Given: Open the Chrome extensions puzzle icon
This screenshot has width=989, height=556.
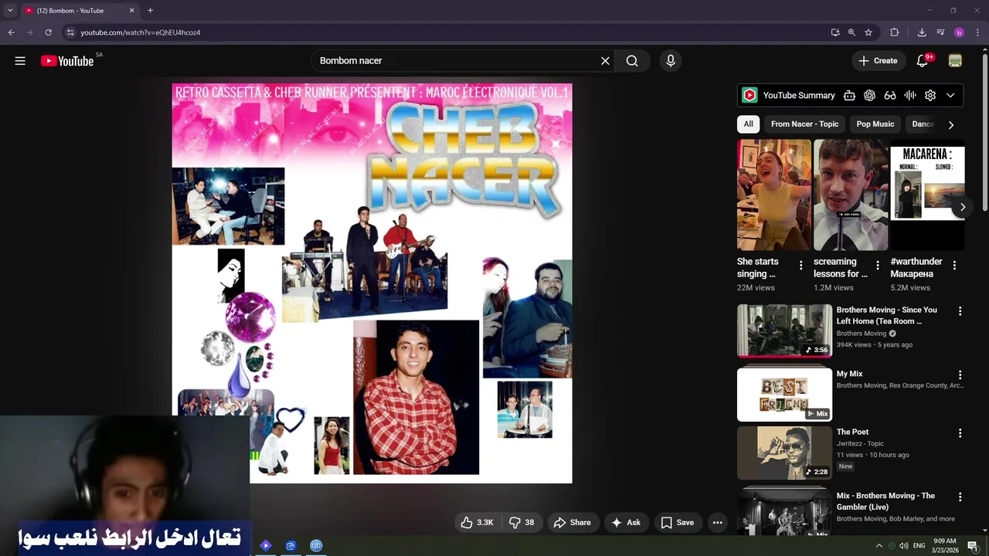Looking at the screenshot, I should (x=895, y=32).
